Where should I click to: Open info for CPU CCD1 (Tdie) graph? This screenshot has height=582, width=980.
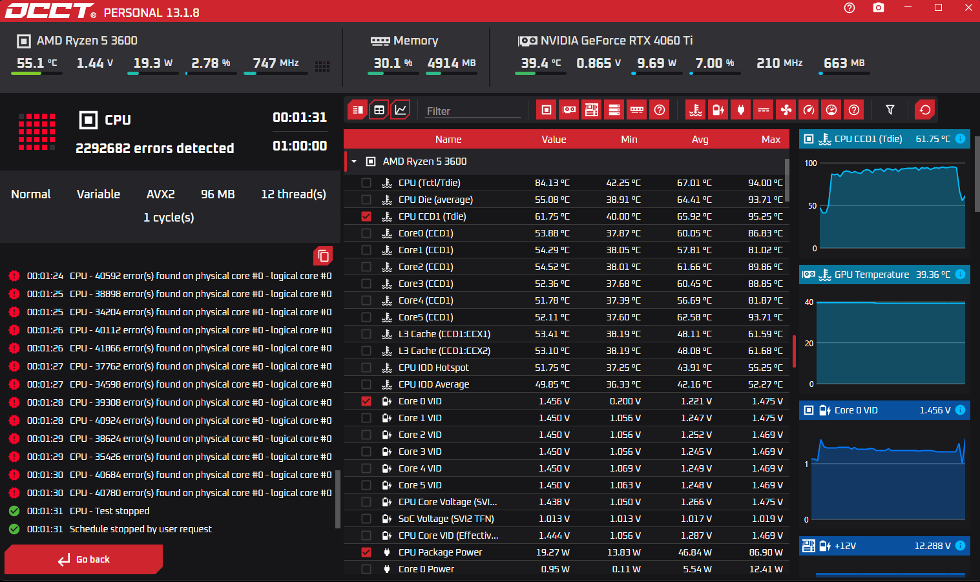pyautogui.click(x=960, y=139)
